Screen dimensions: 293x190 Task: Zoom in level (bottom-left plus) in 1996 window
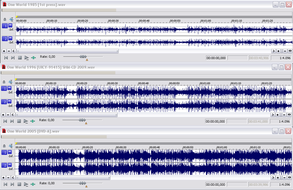pos(3,115)
